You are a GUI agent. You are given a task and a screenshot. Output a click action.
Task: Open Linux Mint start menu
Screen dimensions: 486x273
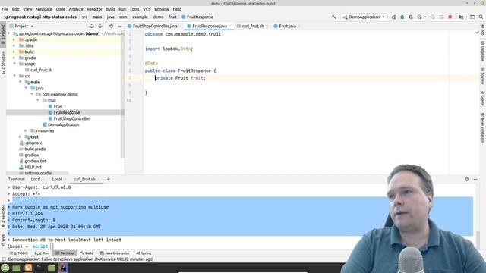click(x=5, y=268)
